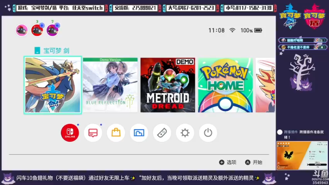
Task: Open System Settings gear icon
Action: click(185, 132)
